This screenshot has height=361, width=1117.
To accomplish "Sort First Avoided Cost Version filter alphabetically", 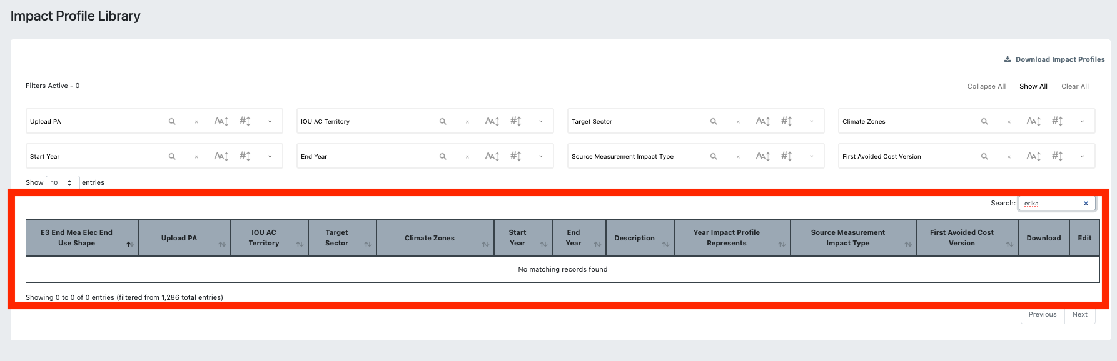I will click(1034, 156).
